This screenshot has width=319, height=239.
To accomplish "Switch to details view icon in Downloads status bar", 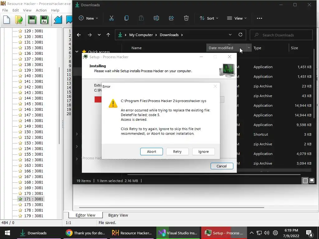I will [x=305, y=181].
